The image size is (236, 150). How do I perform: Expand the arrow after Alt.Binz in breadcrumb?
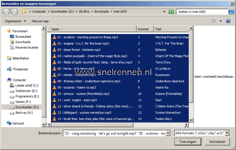92,11
